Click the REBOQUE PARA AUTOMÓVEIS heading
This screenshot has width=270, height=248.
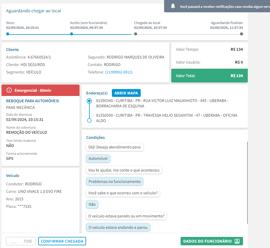click(33, 101)
